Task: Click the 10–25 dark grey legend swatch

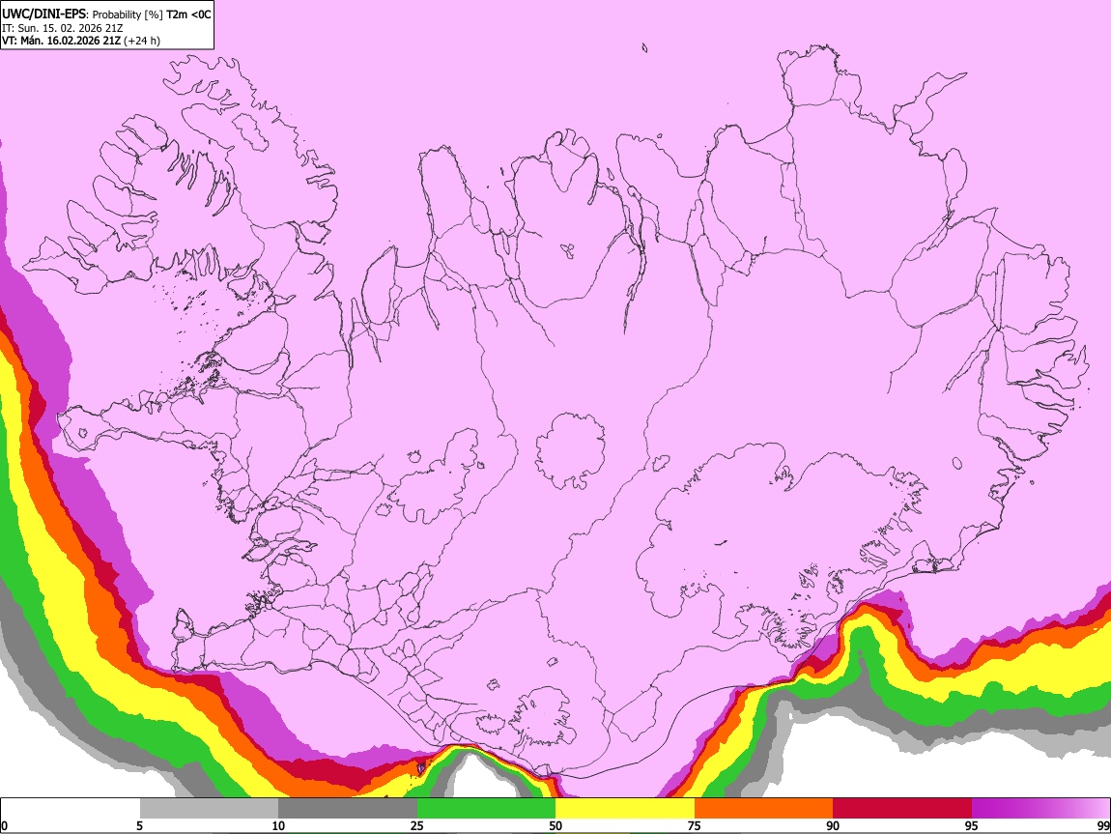Action: click(348, 808)
